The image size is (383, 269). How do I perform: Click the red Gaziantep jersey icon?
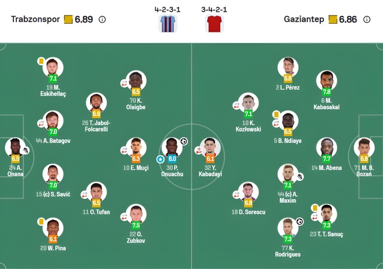point(214,24)
